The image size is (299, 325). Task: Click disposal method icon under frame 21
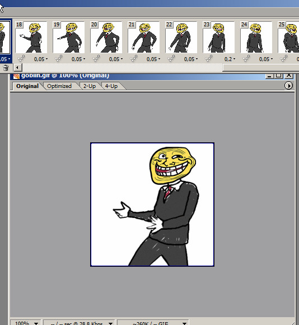click(x=134, y=59)
